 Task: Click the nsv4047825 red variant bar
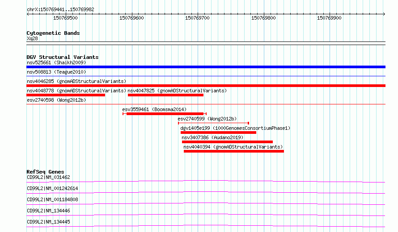pos(165,95)
